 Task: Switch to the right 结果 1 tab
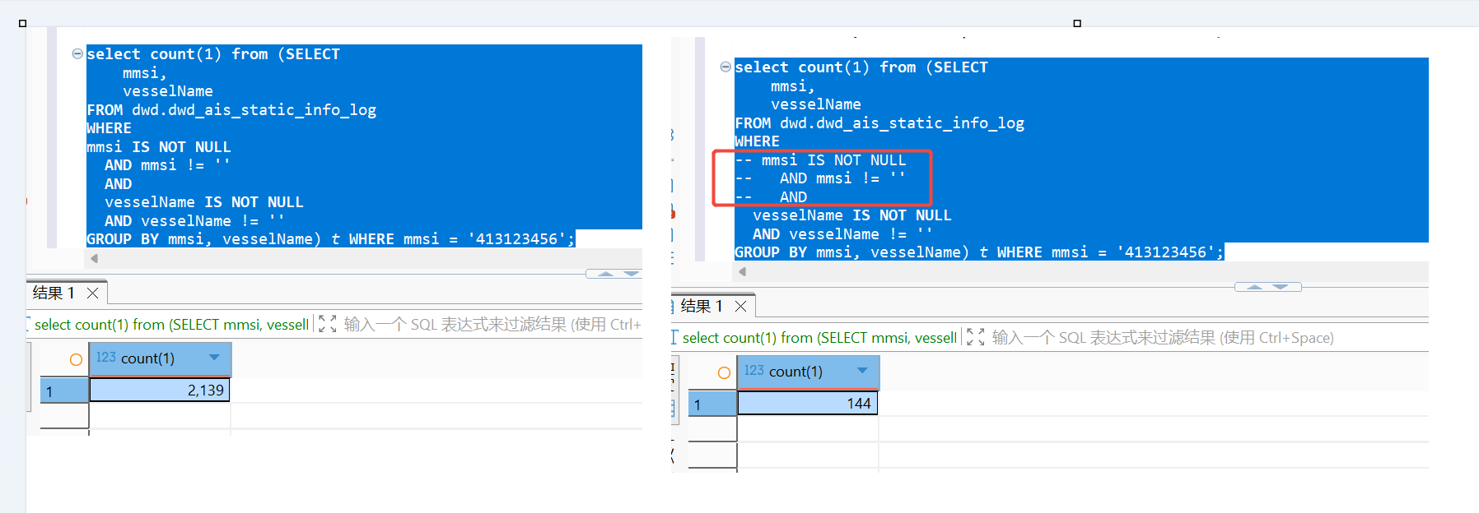pyautogui.click(x=702, y=306)
